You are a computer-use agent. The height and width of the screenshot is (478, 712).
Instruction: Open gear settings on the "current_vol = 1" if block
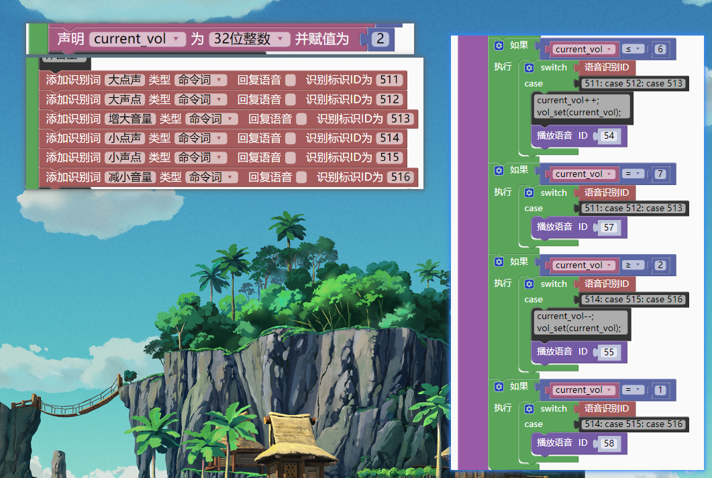coord(498,387)
